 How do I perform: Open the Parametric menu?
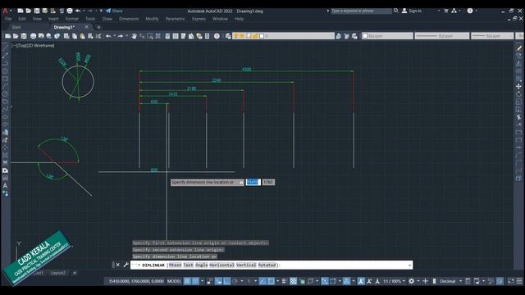(175, 19)
